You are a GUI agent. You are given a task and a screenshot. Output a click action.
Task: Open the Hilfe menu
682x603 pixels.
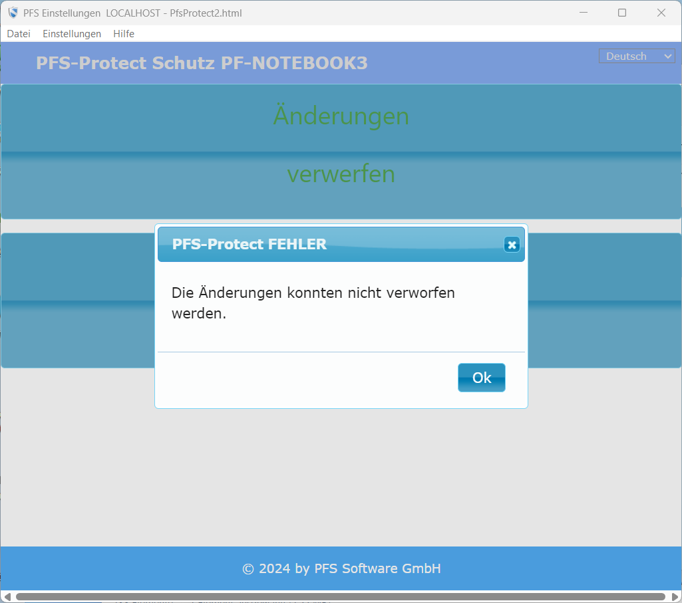tap(124, 34)
